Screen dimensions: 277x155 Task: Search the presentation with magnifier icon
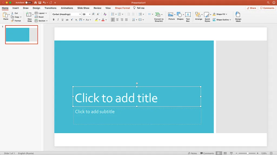(x=268, y=3)
